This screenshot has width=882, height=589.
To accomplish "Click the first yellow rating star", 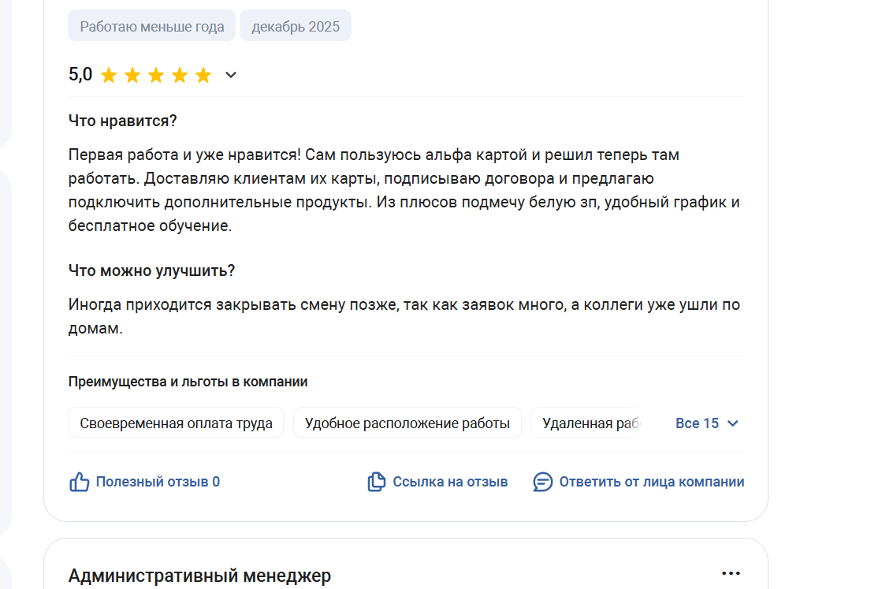I will tap(109, 76).
